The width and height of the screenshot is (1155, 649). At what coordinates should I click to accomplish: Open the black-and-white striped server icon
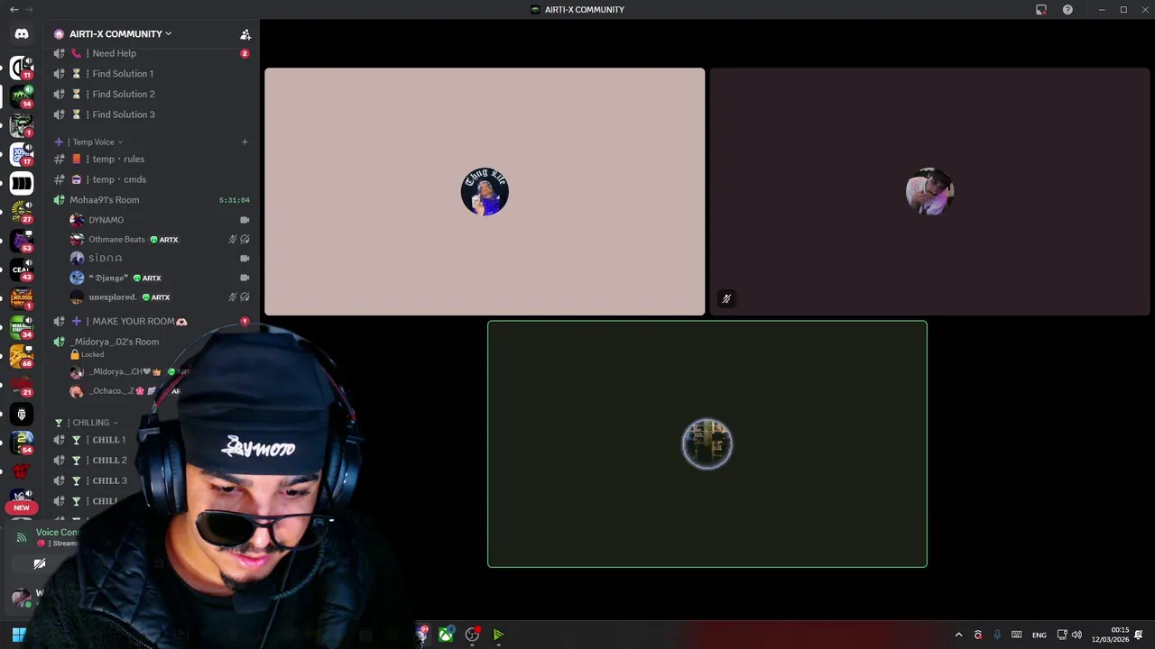coord(22,183)
